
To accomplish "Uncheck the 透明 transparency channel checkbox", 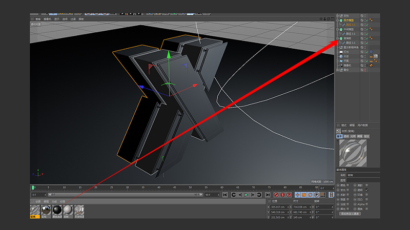I will [366, 190].
